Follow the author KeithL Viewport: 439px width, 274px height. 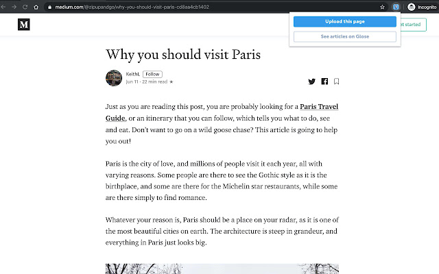(152, 74)
